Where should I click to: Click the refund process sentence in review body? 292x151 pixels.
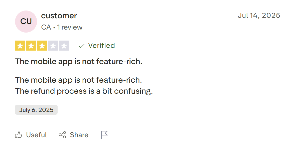click(x=84, y=91)
